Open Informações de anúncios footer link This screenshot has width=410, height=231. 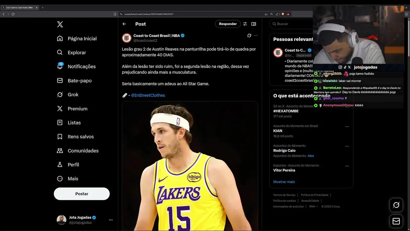coord(288,207)
